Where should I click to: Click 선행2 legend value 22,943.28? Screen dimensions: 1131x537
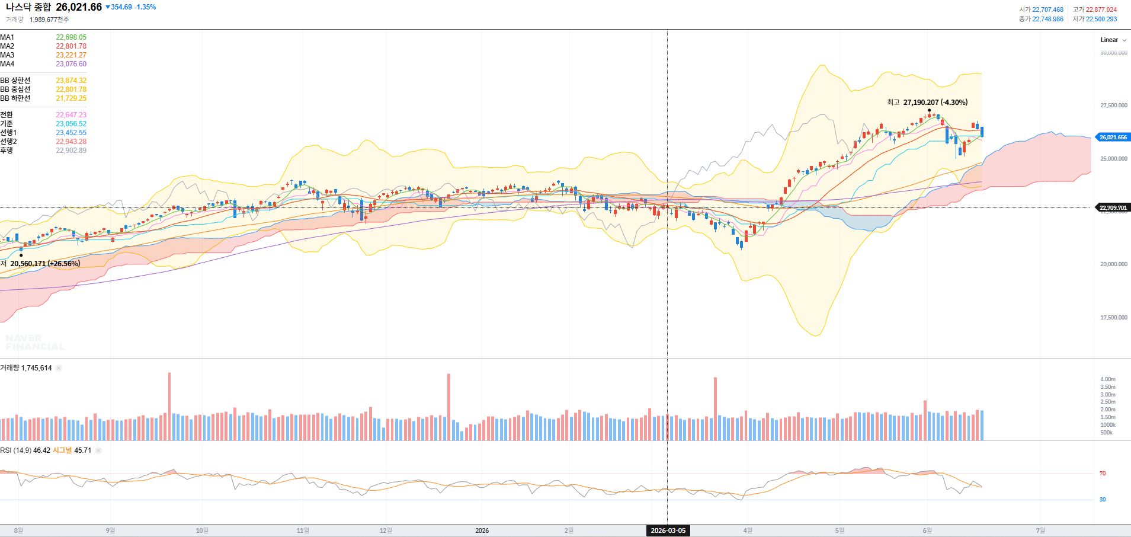[71, 142]
